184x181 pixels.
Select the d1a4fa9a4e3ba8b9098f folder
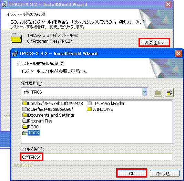pos(48,109)
